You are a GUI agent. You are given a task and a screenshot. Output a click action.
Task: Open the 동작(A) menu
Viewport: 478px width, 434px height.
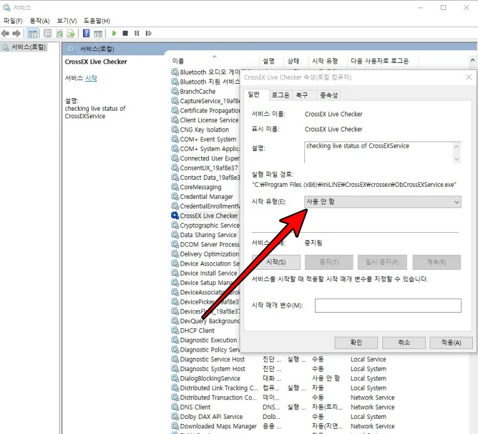[x=40, y=21]
